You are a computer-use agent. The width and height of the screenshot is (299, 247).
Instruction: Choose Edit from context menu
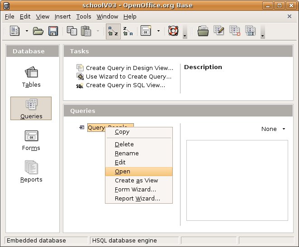click(x=139, y=162)
